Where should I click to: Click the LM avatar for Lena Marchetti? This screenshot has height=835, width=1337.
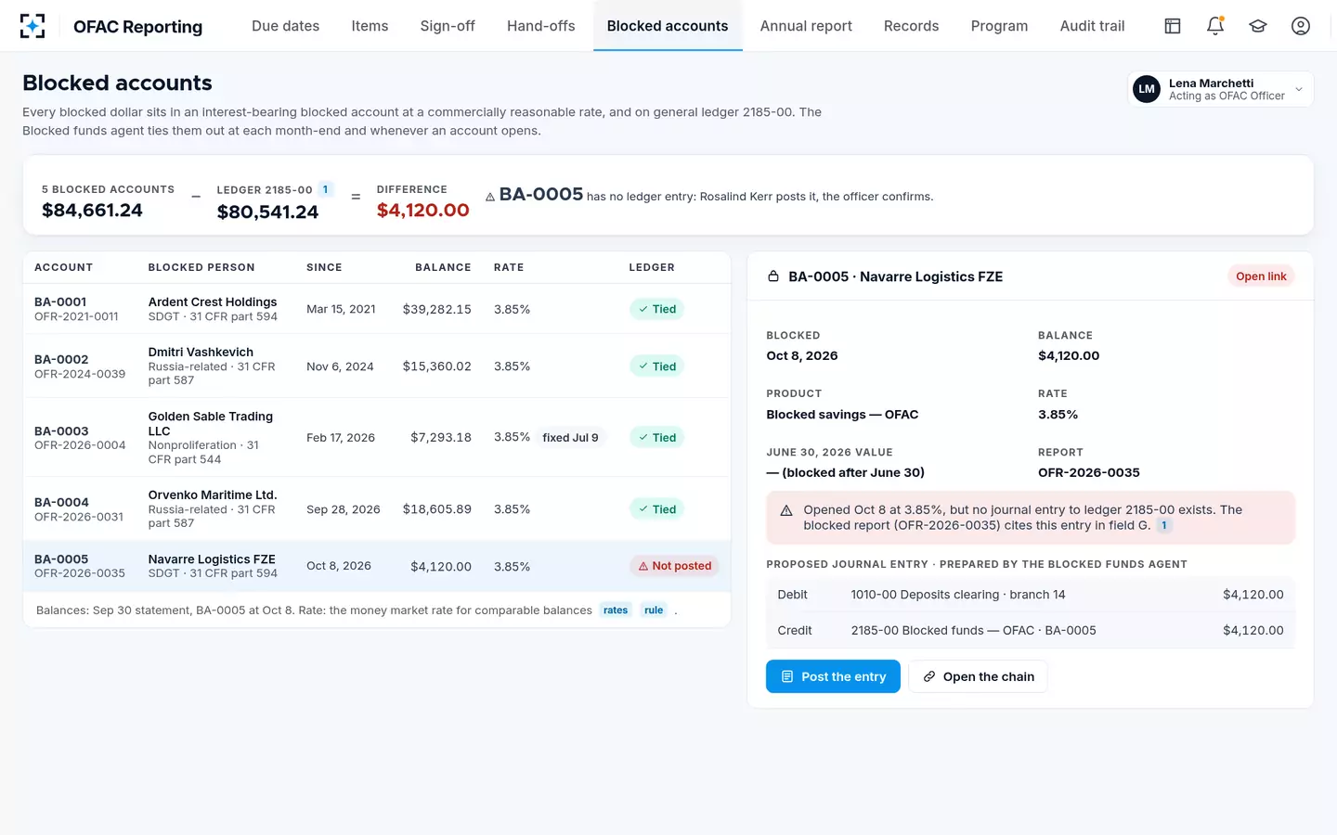click(1148, 89)
